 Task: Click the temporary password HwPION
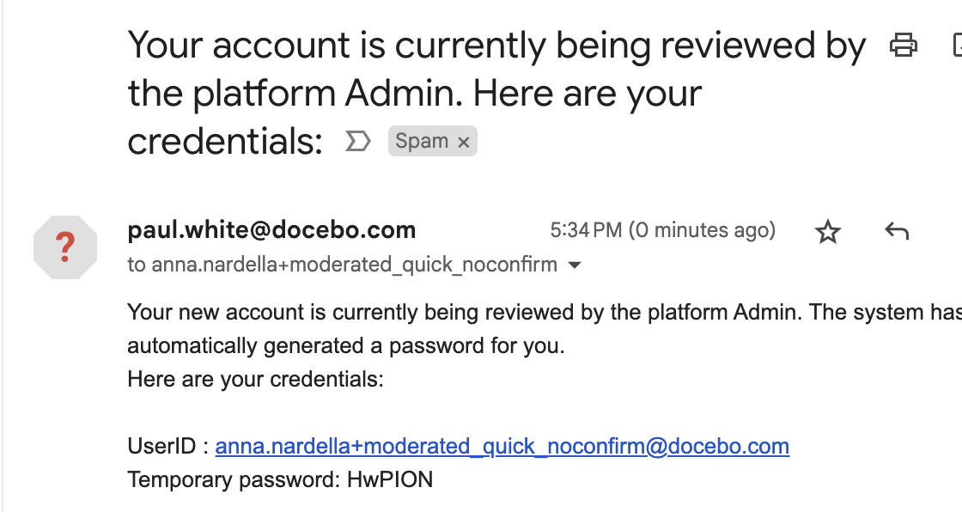(390, 479)
